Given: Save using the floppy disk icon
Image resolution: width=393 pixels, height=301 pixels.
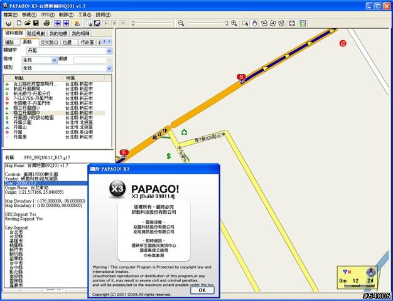Looking at the screenshot, I should (x=36, y=23).
